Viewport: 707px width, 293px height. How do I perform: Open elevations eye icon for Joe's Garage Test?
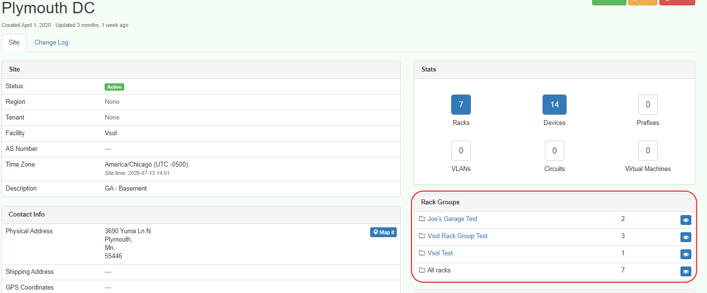(x=686, y=220)
